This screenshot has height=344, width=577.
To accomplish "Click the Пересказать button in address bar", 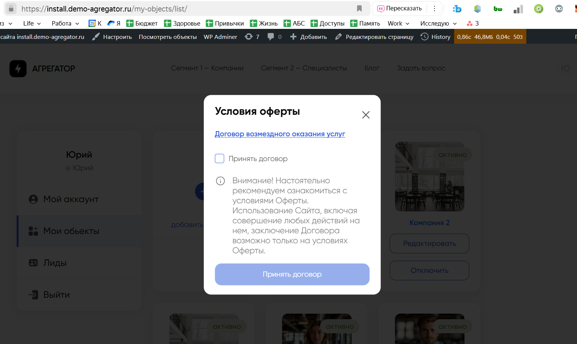I will tap(400, 9).
